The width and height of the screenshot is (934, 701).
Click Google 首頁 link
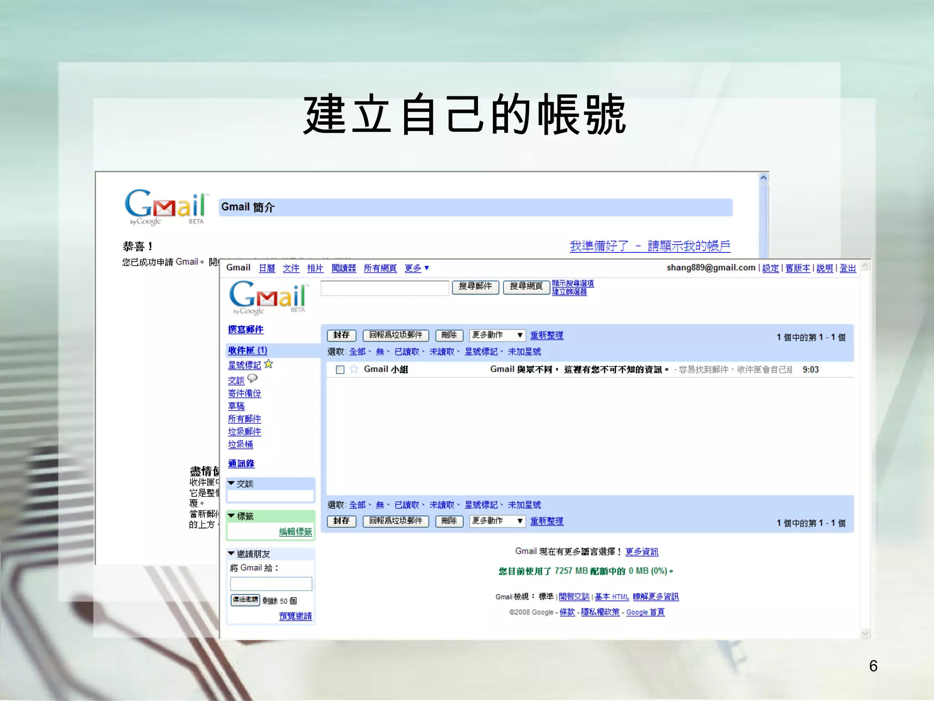tap(645, 612)
